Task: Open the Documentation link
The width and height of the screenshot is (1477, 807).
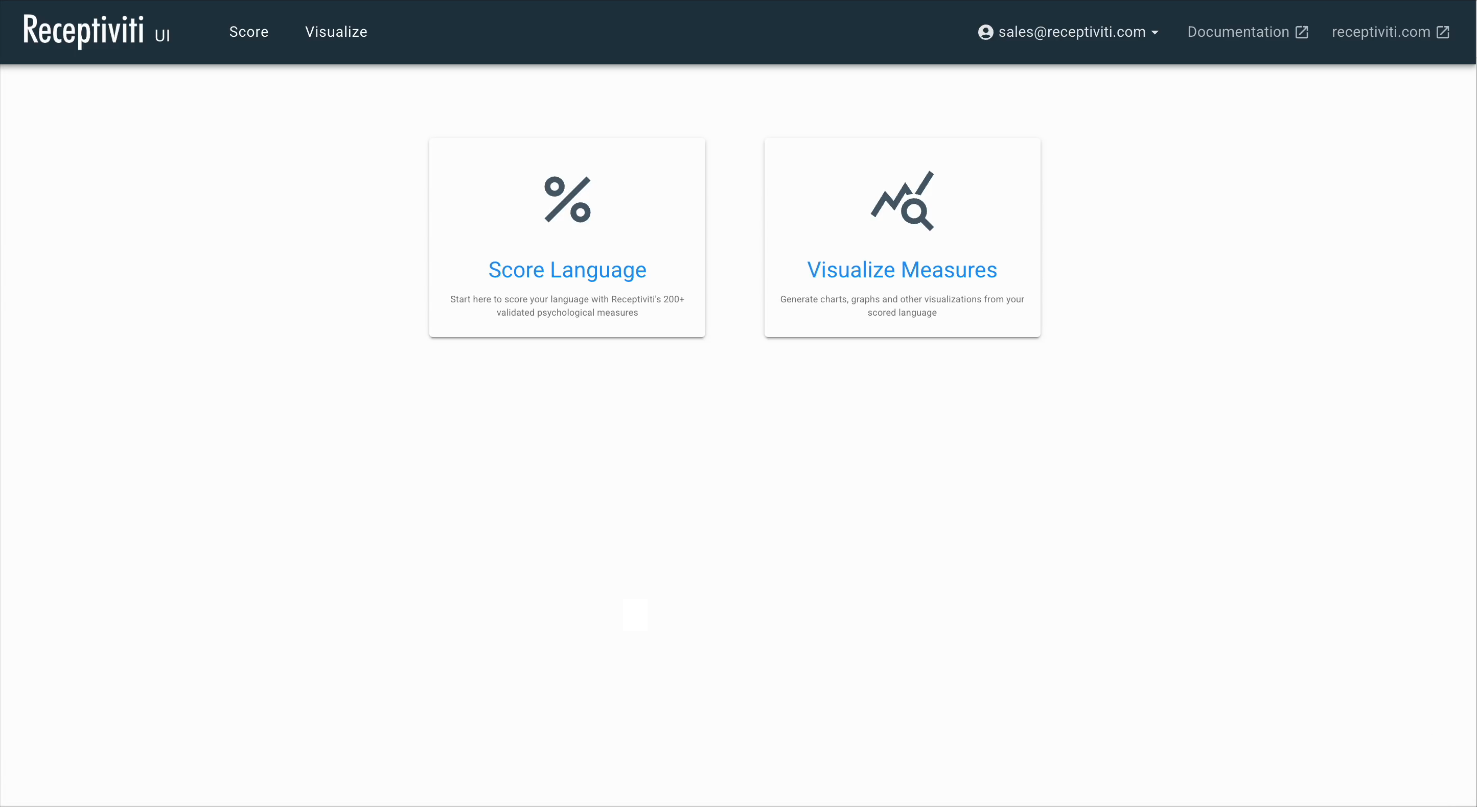Action: pos(1238,32)
